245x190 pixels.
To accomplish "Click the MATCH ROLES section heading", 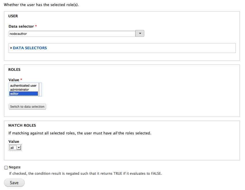I will coord(22,126).
